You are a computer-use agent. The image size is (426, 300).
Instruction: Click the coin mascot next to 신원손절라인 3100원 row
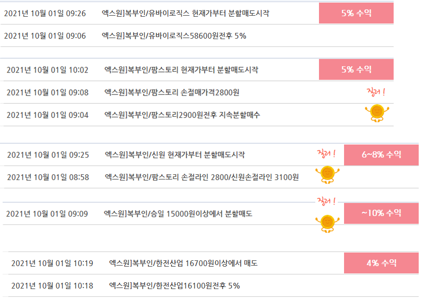click(327, 175)
